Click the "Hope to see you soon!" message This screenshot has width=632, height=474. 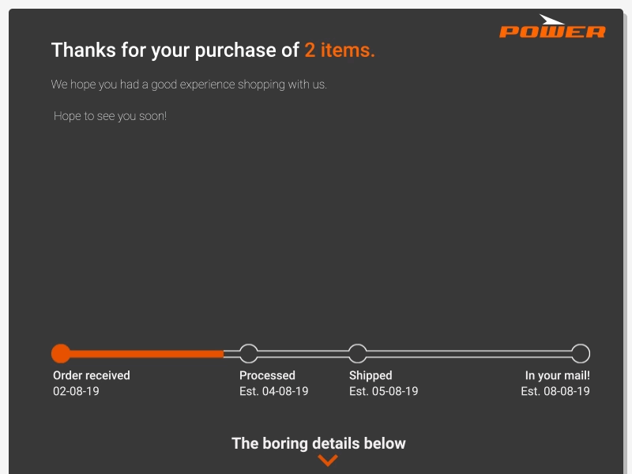pyautogui.click(x=110, y=116)
